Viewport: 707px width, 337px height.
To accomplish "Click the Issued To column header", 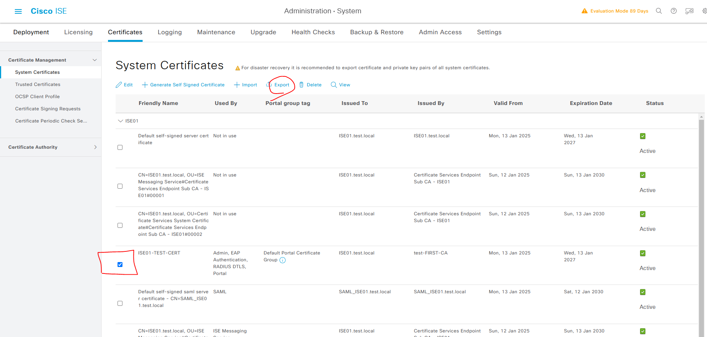I will pyautogui.click(x=354, y=103).
